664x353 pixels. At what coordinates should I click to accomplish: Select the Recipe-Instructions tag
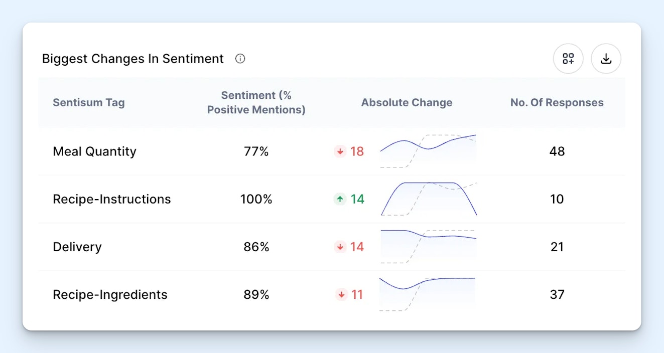(x=111, y=199)
